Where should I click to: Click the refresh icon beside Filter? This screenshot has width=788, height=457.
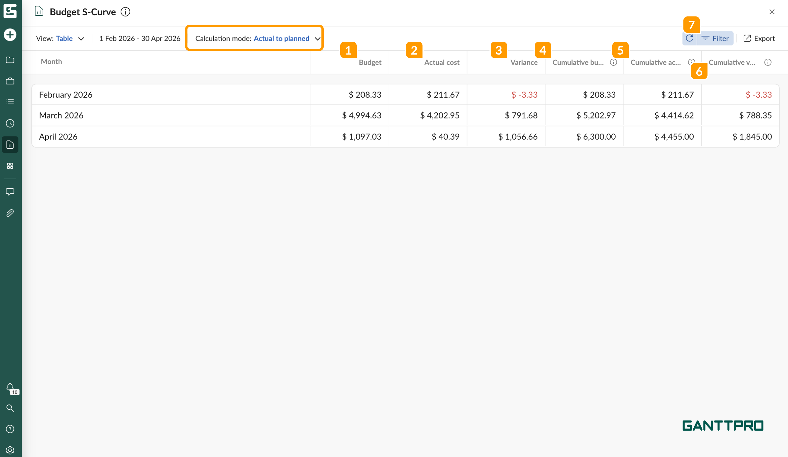click(689, 38)
